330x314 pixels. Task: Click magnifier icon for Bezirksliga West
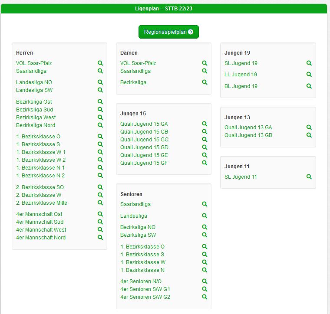pos(100,118)
